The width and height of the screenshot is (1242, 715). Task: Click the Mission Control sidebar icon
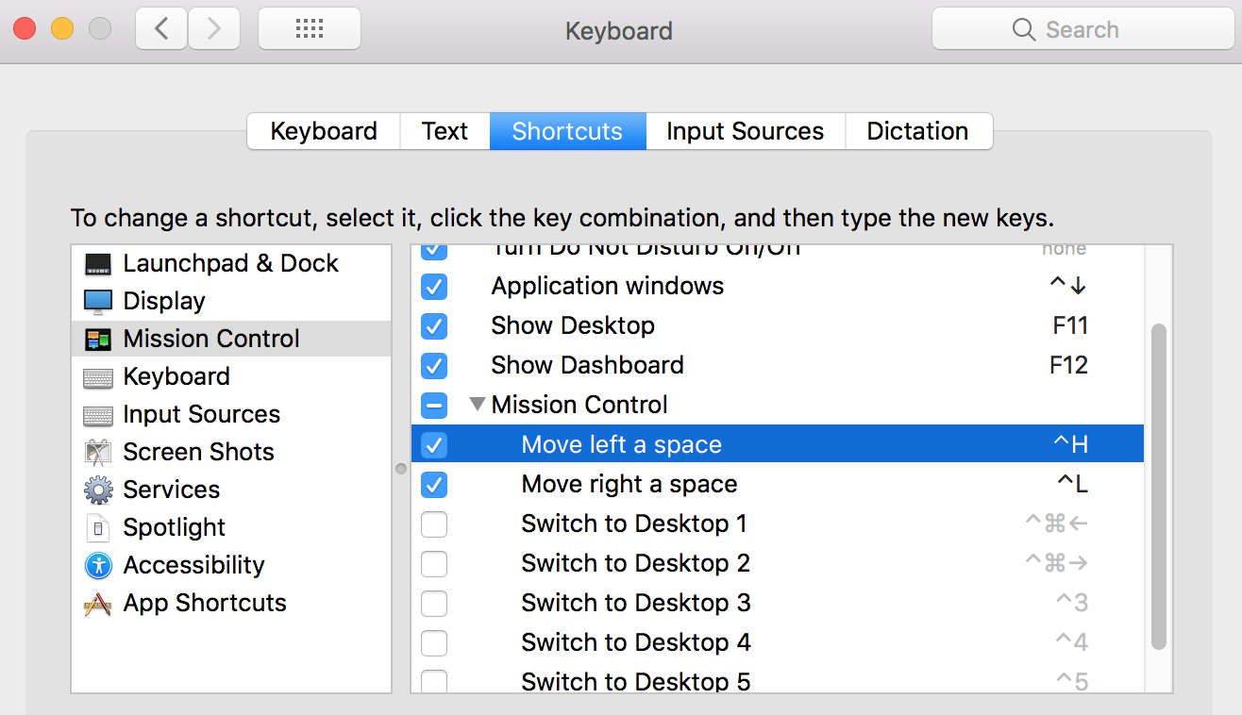tap(98, 339)
